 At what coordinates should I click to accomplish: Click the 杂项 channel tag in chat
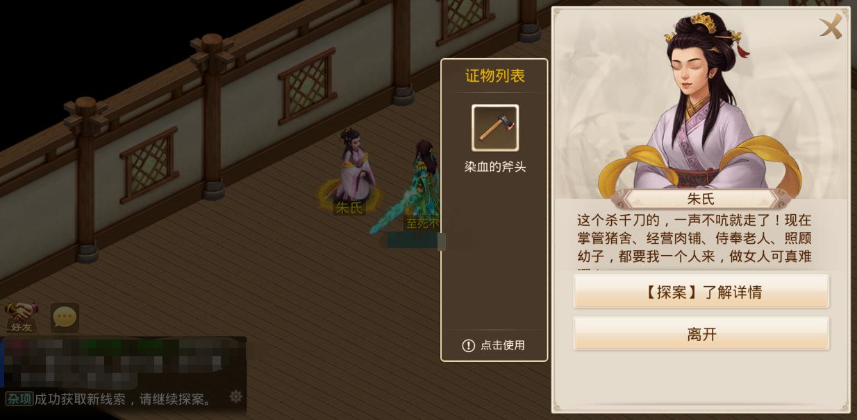click(19, 399)
